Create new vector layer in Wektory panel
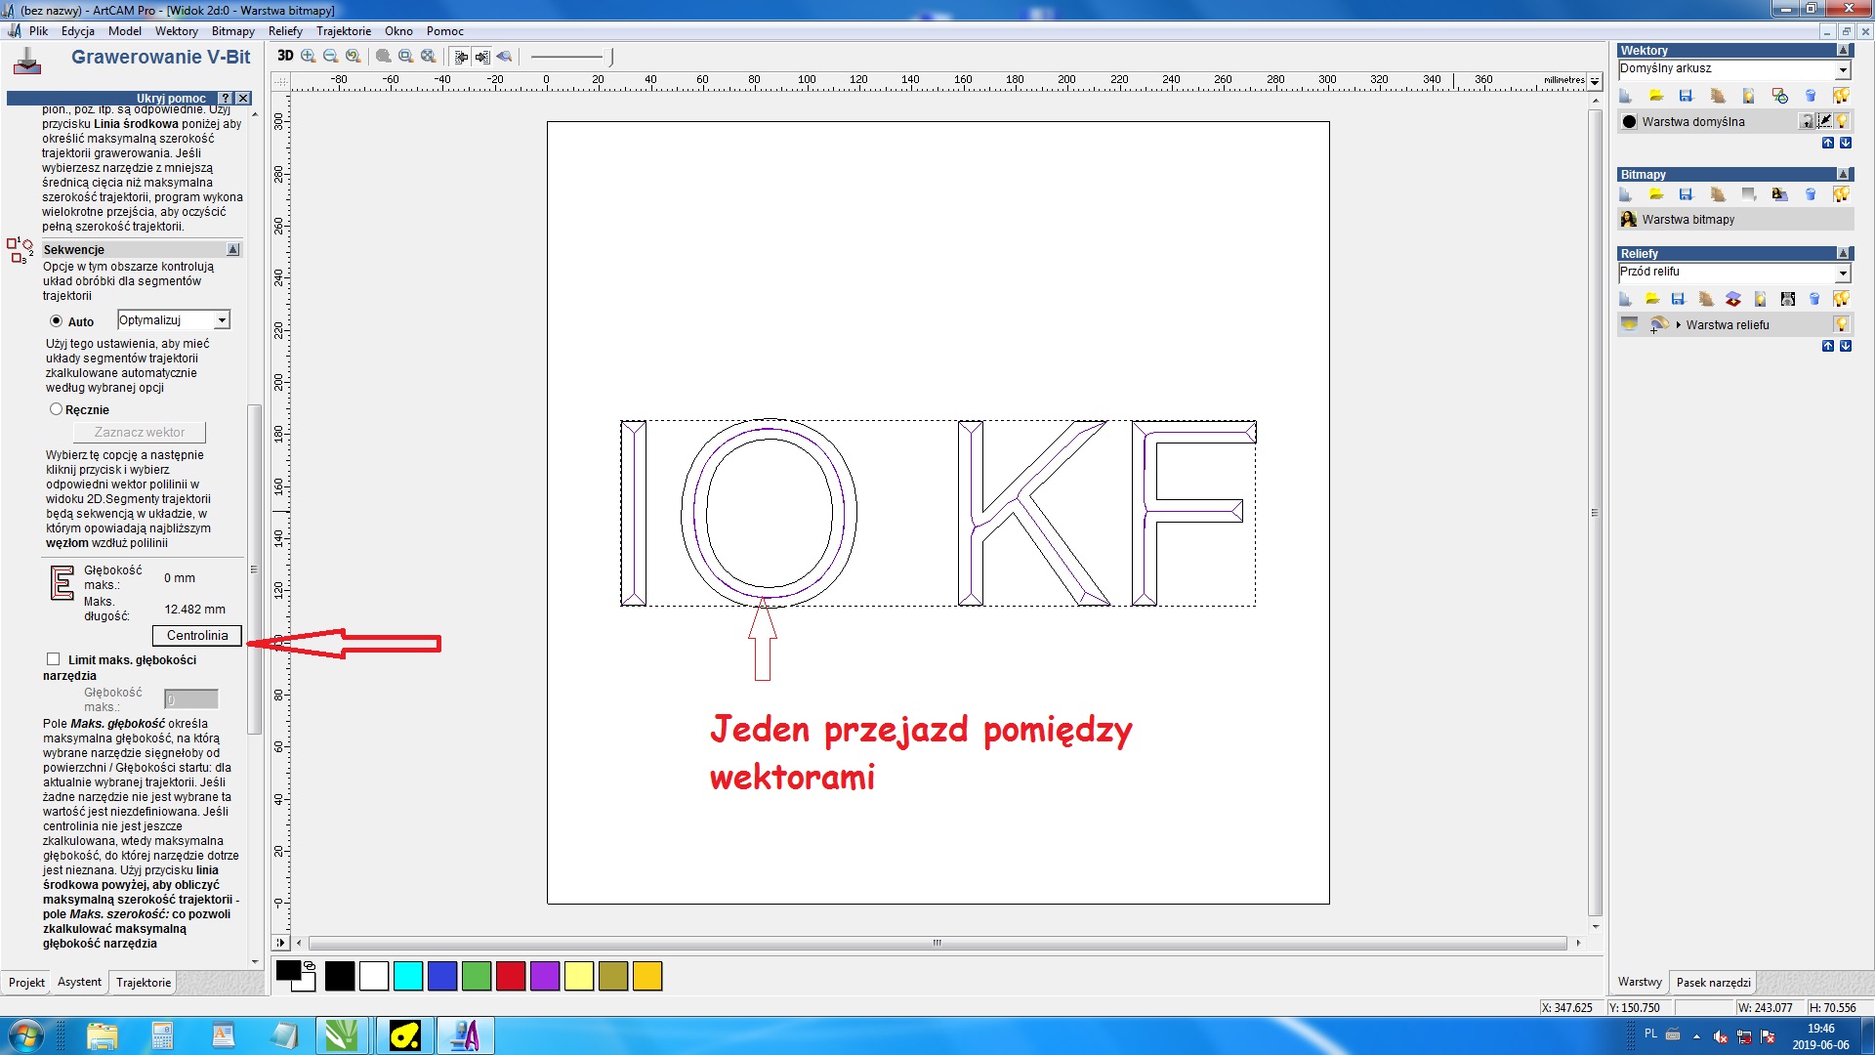Image resolution: width=1875 pixels, height=1055 pixels. [1626, 95]
